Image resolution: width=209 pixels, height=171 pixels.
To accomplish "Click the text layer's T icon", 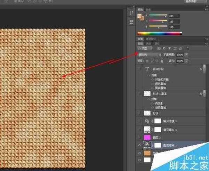I will (147, 69).
